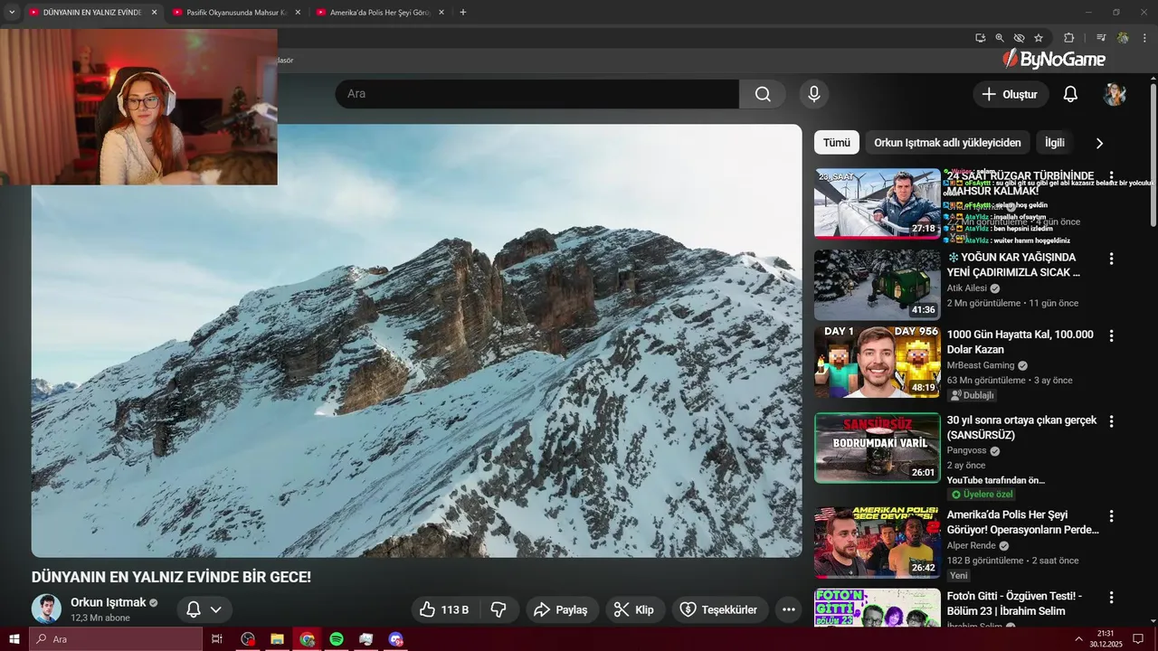This screenshot has width=1158, height=651.
Task: Like the video (113 B thumbs up)
Action: (x=444, y=609)
